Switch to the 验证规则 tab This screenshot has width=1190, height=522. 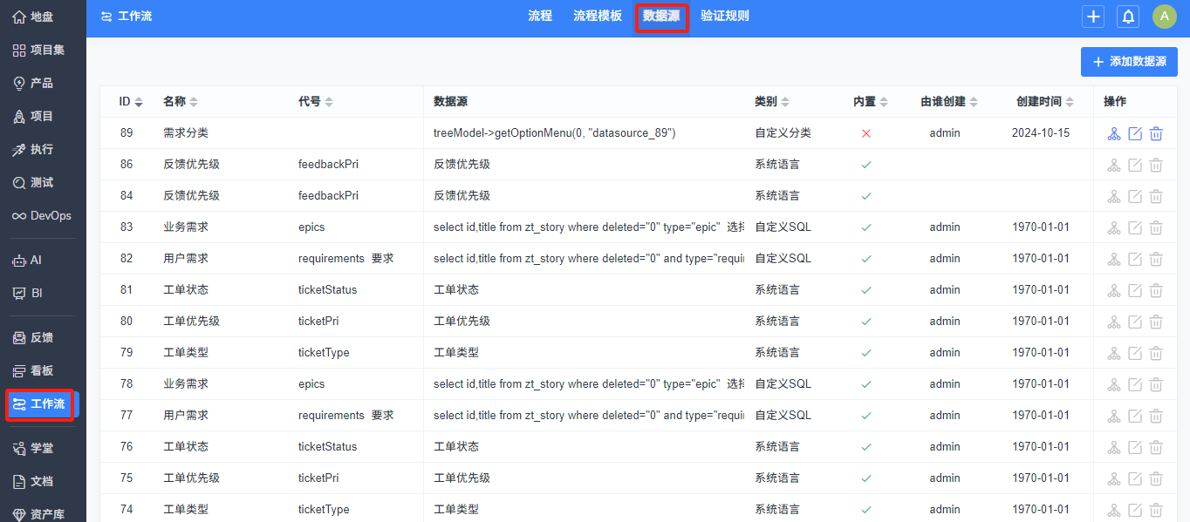tap(724, 16)
